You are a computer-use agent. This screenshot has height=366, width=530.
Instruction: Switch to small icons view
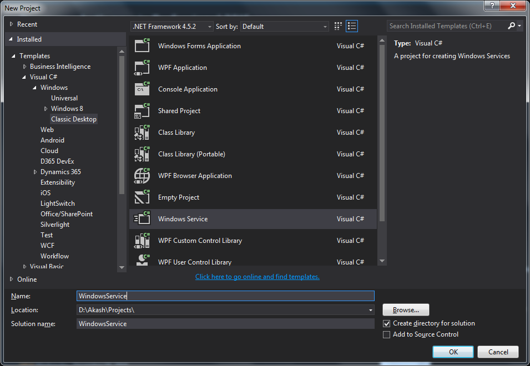pos(352,26)
